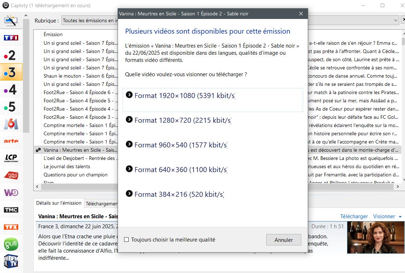Open the France 2 channel

[11, 55]
